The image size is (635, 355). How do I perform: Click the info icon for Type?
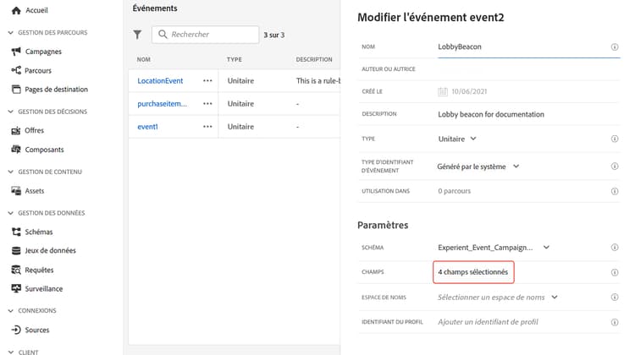[x=615, y=139]
